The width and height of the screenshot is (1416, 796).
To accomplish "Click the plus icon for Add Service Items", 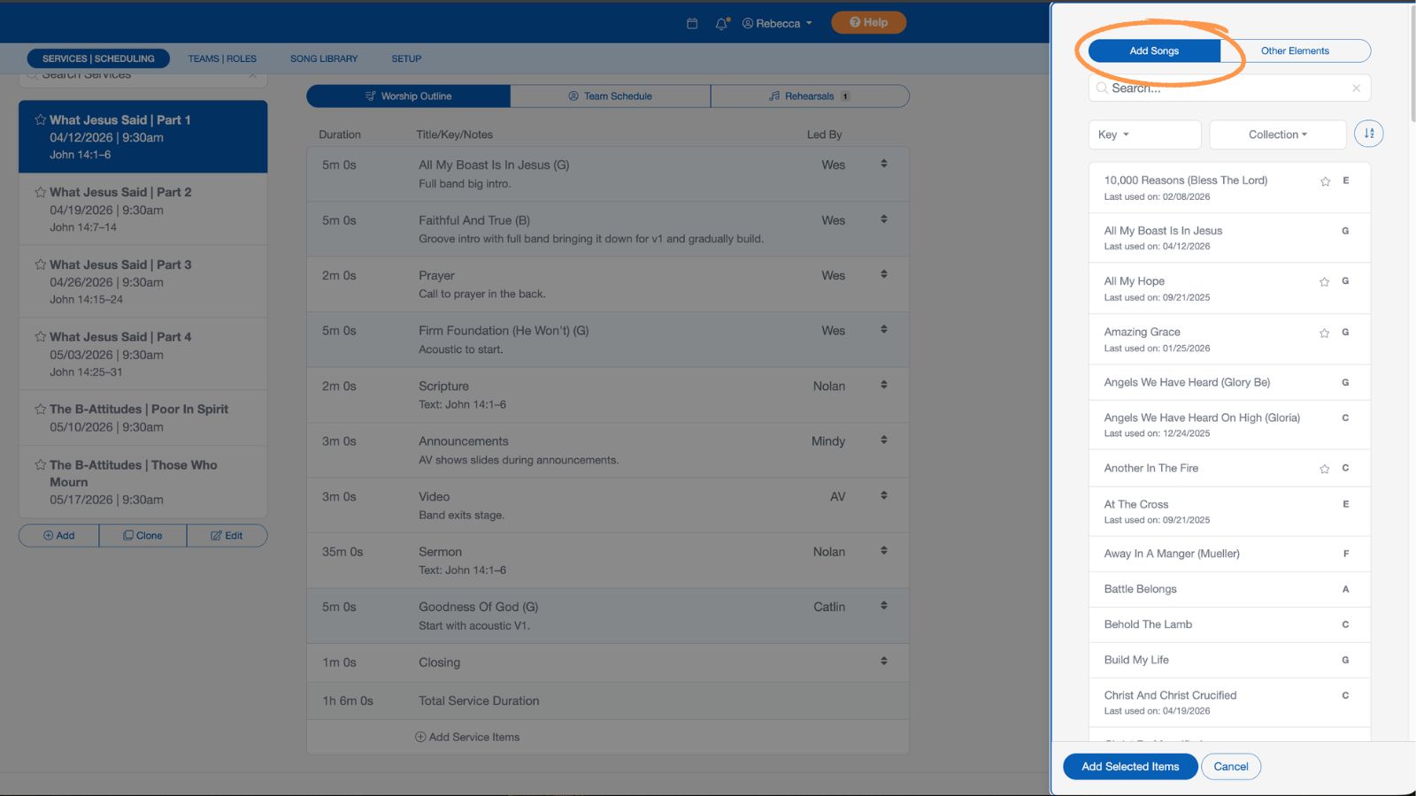I will (420, 737).
